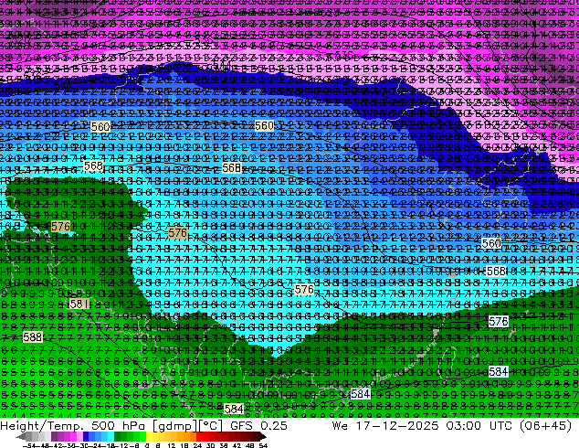
Task: Click the 'GFS 0.25' model text
Action: click(258, 426)
